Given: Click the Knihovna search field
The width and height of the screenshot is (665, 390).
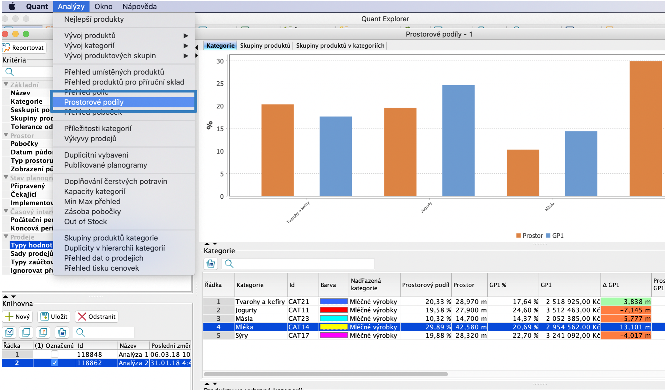Looking at the screenshot, I should click(x=103, y=332).
